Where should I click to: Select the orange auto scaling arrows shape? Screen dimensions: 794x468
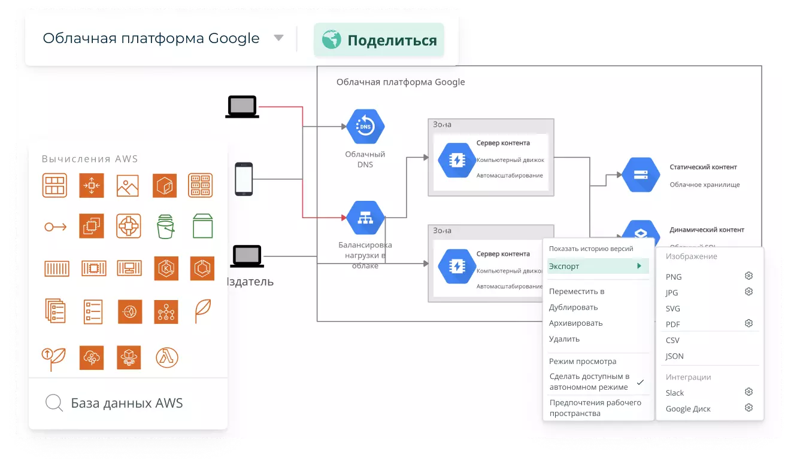pyautogui.click(x=92, y=185)
